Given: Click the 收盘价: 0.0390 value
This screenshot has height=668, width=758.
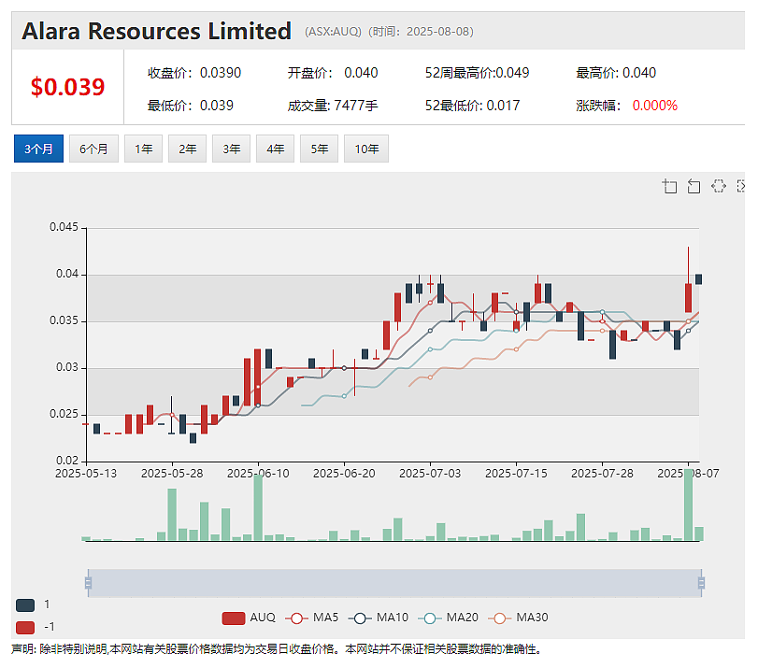Looking at the screenshot, I should [194, 73].
